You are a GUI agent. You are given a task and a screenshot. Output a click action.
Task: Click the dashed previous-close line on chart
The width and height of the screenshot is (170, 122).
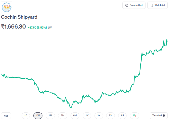(78, 72)
